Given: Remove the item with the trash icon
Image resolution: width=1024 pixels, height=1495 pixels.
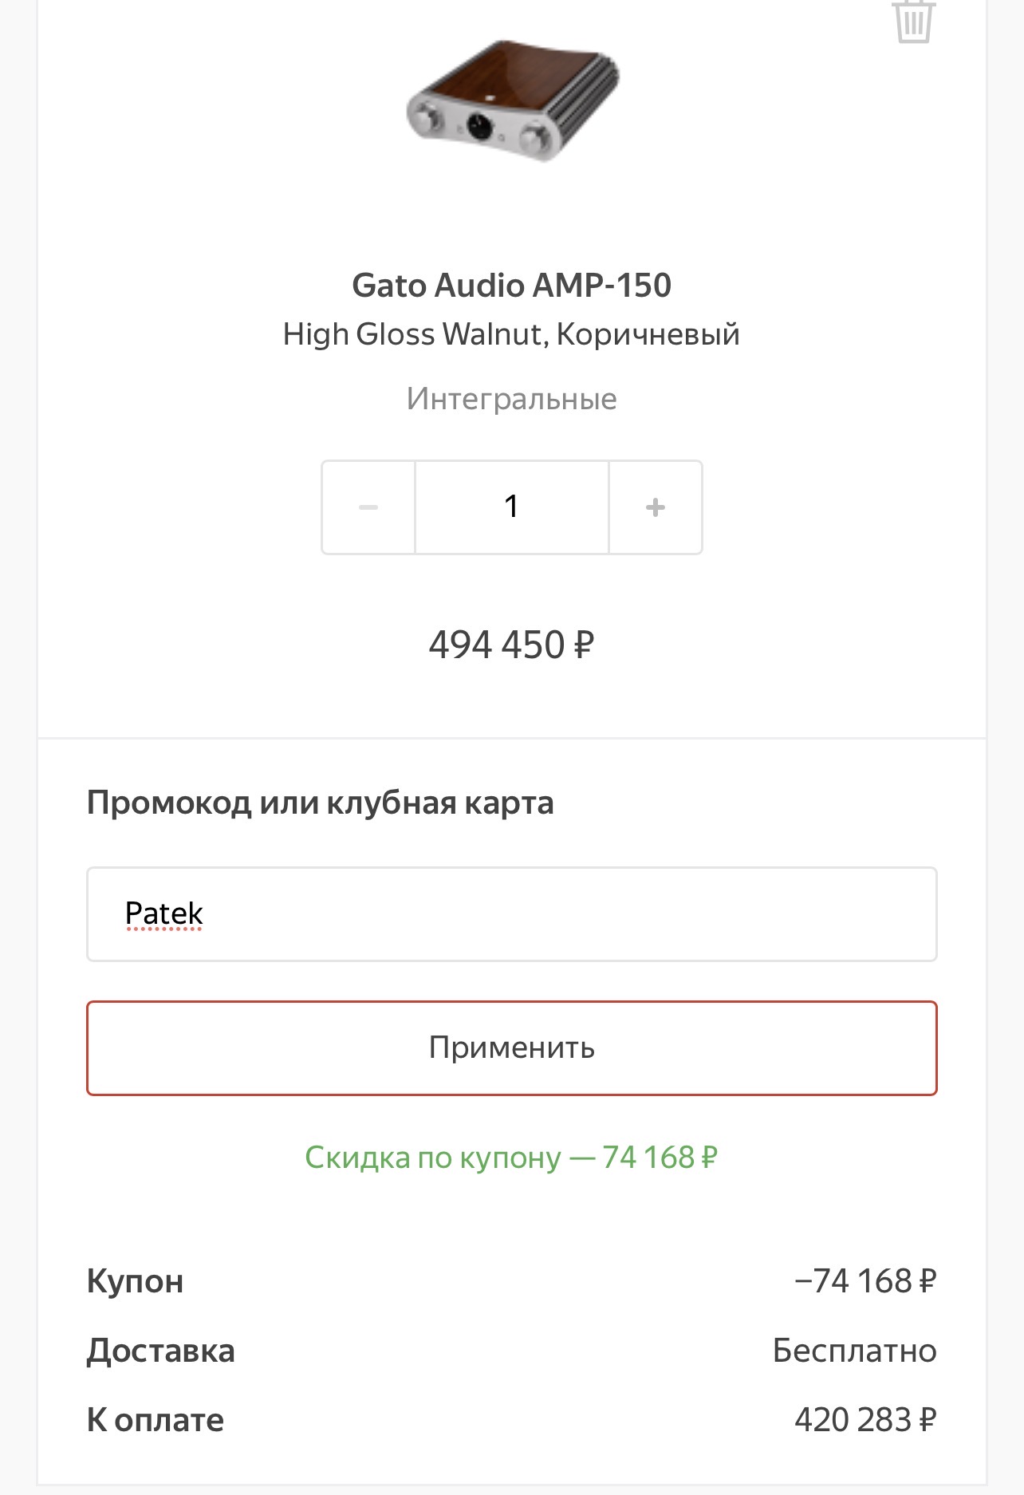Looking at the screenshot, I should click(x=913, y=20).
